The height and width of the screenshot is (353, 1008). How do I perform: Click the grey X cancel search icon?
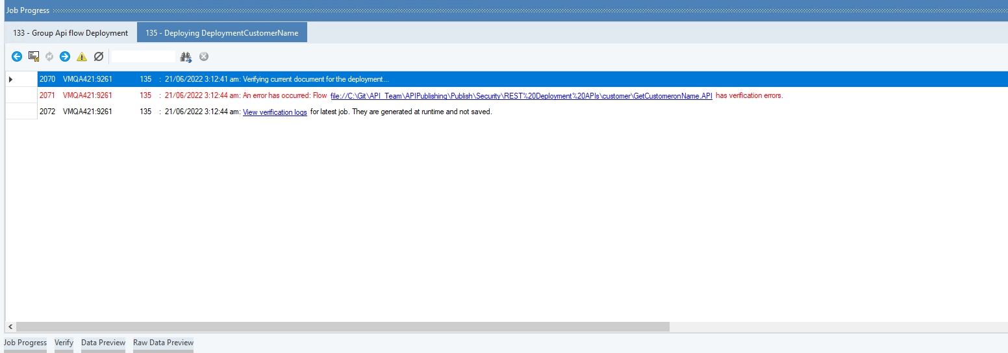point(204,56)
